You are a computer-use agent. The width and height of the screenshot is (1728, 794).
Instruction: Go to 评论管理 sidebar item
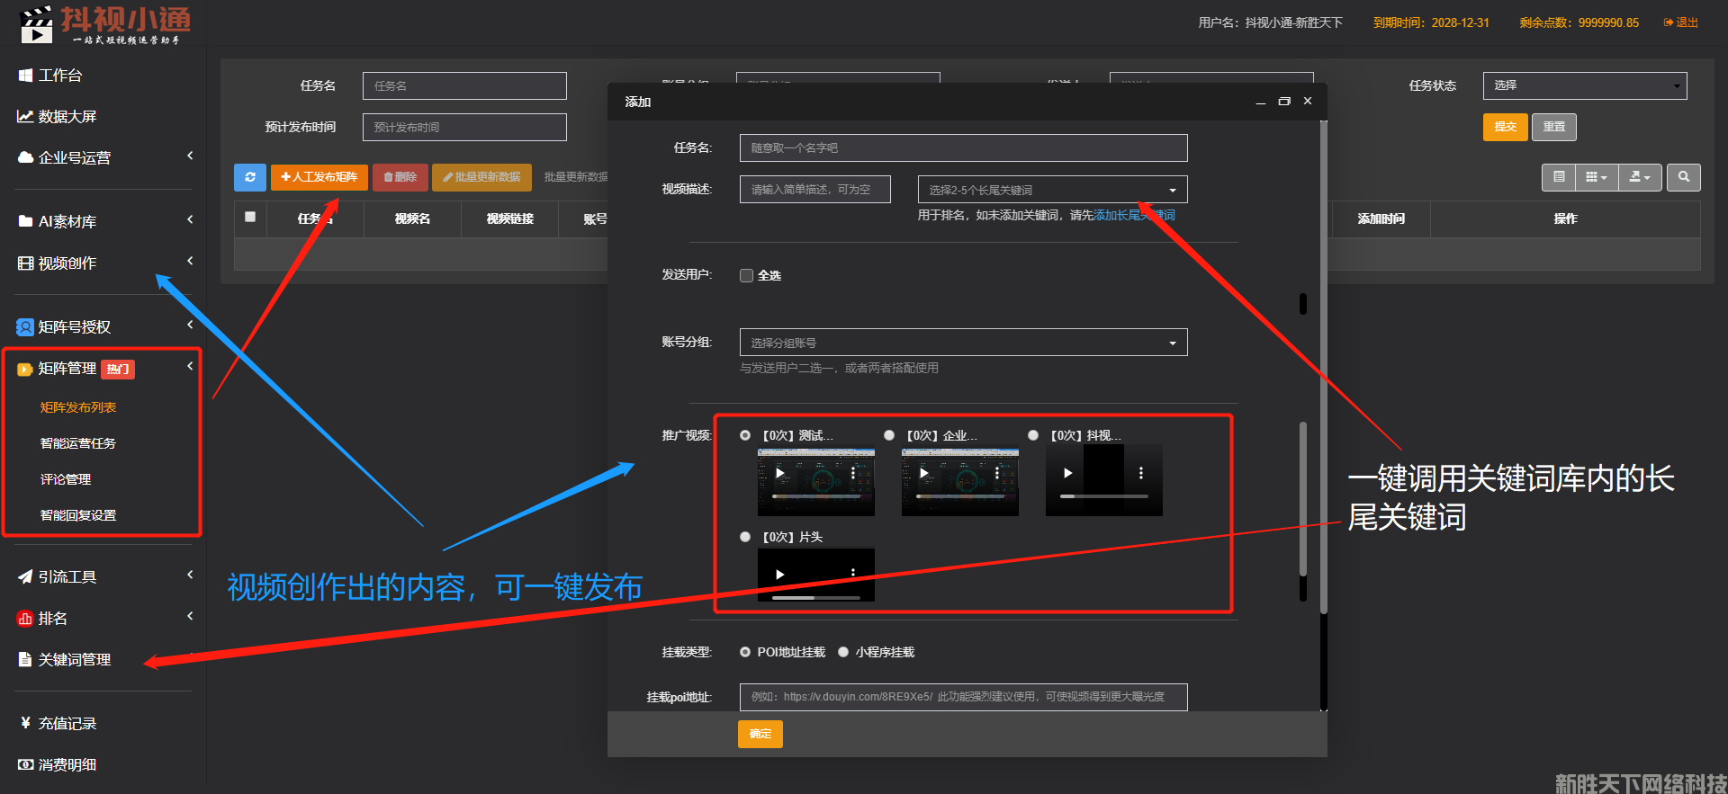click(x=66, y=479)
